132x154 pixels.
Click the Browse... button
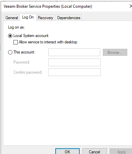coord(115,52)
